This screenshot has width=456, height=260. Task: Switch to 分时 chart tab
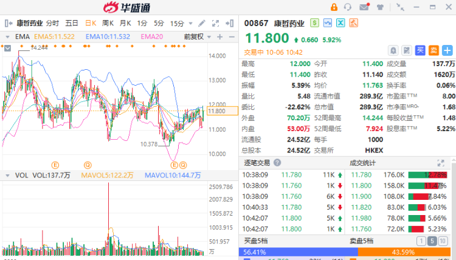pos(52,23)
